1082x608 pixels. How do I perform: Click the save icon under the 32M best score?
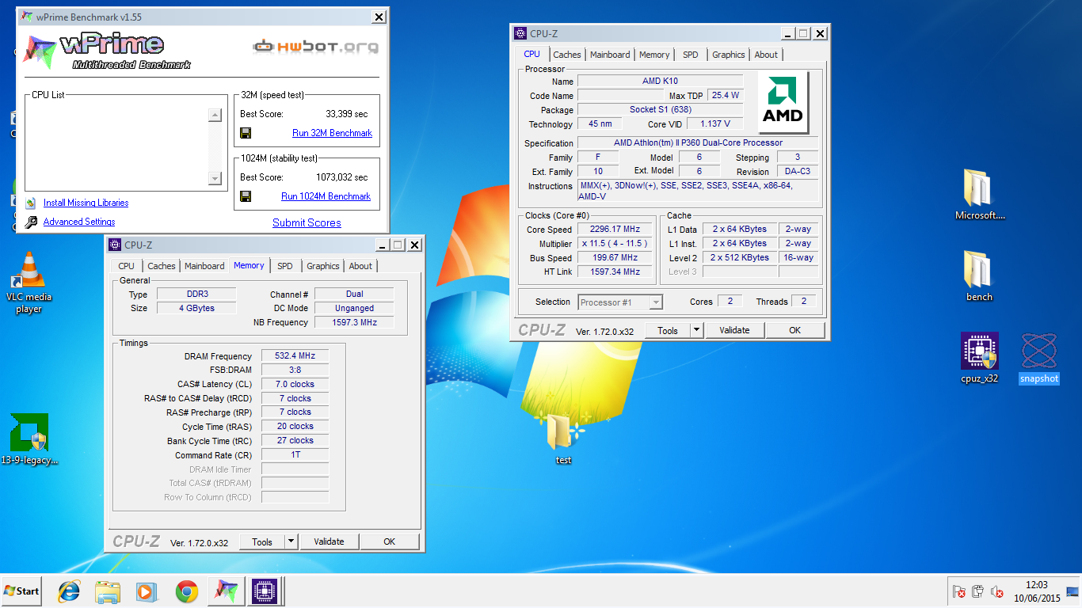[x=246, y=133]
